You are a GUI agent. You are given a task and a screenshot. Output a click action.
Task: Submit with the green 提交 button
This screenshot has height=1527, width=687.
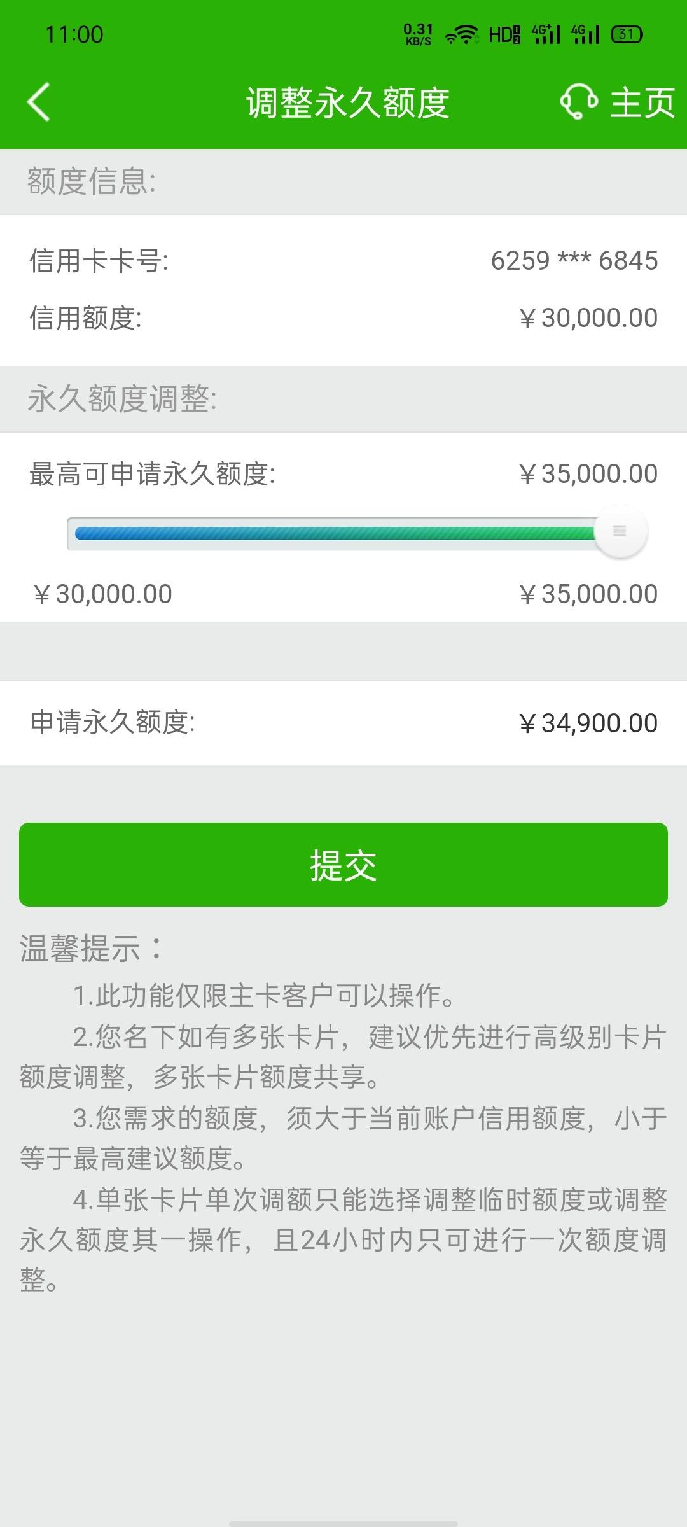(x=343, y=865)
